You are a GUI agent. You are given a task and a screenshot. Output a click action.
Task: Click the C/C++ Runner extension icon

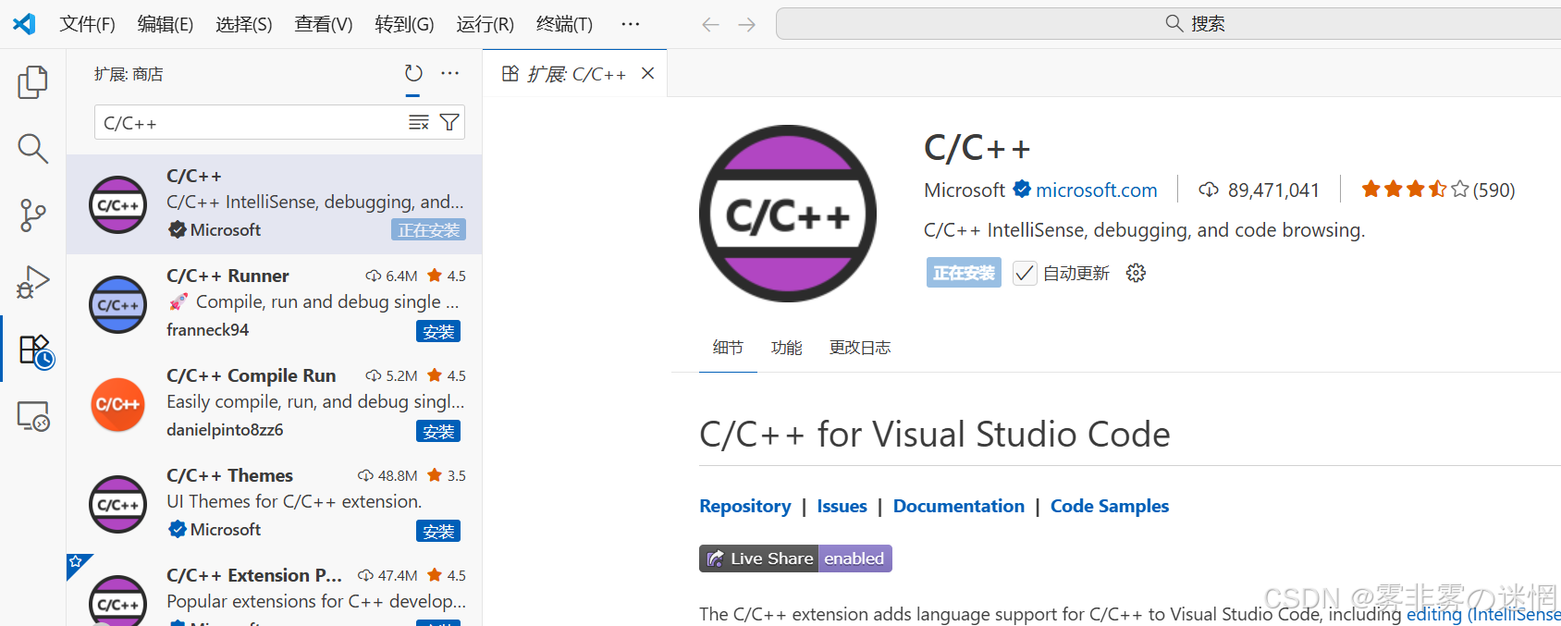[117, 304]
